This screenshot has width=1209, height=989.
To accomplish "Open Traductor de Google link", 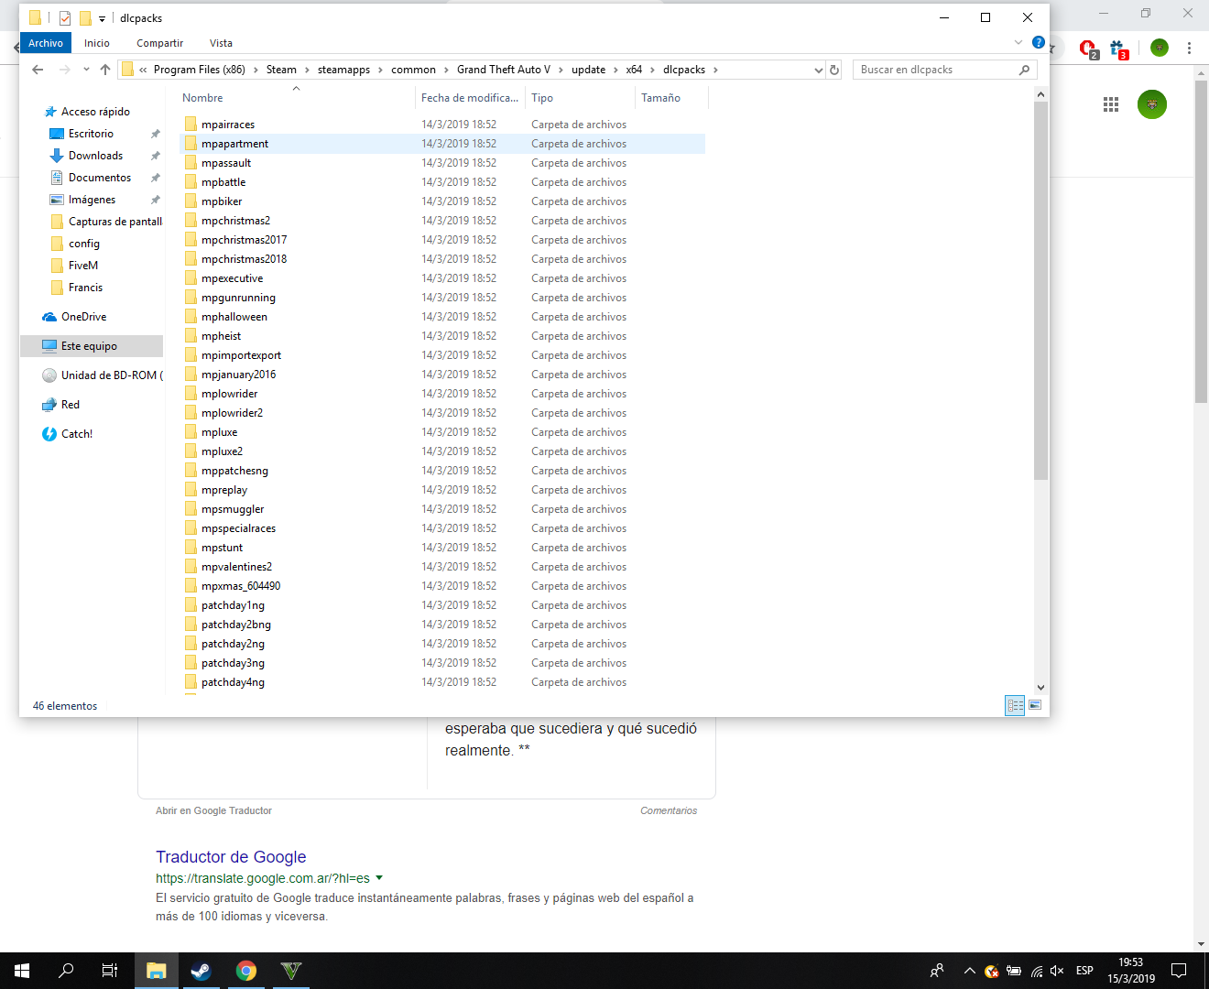I will [231, 857].
